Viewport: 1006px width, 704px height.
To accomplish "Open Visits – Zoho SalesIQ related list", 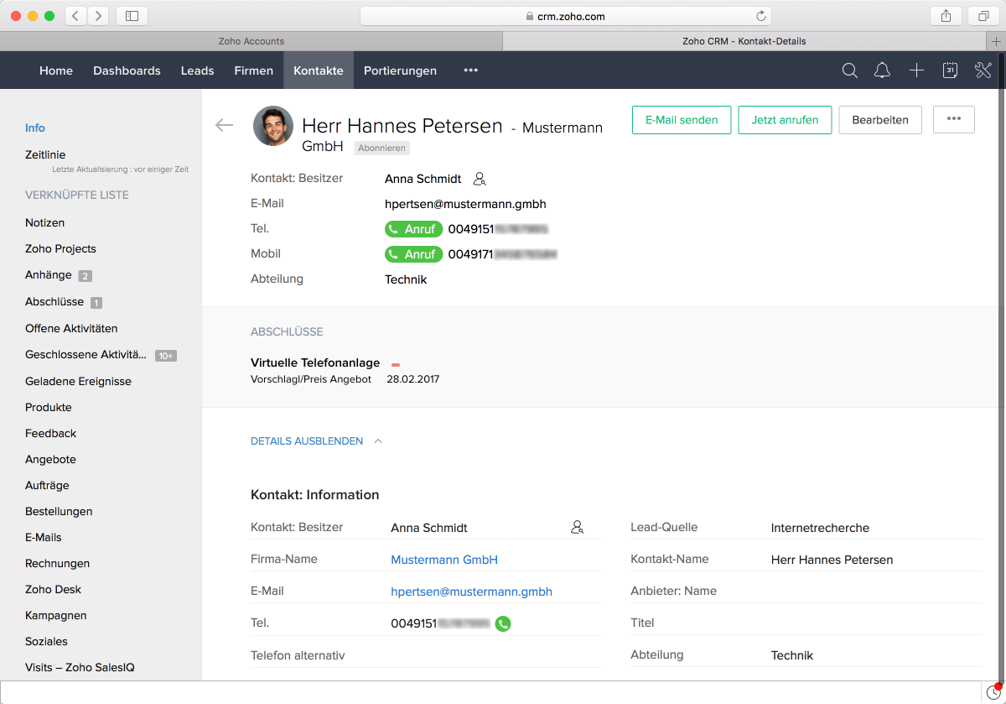I will [80, 667].
